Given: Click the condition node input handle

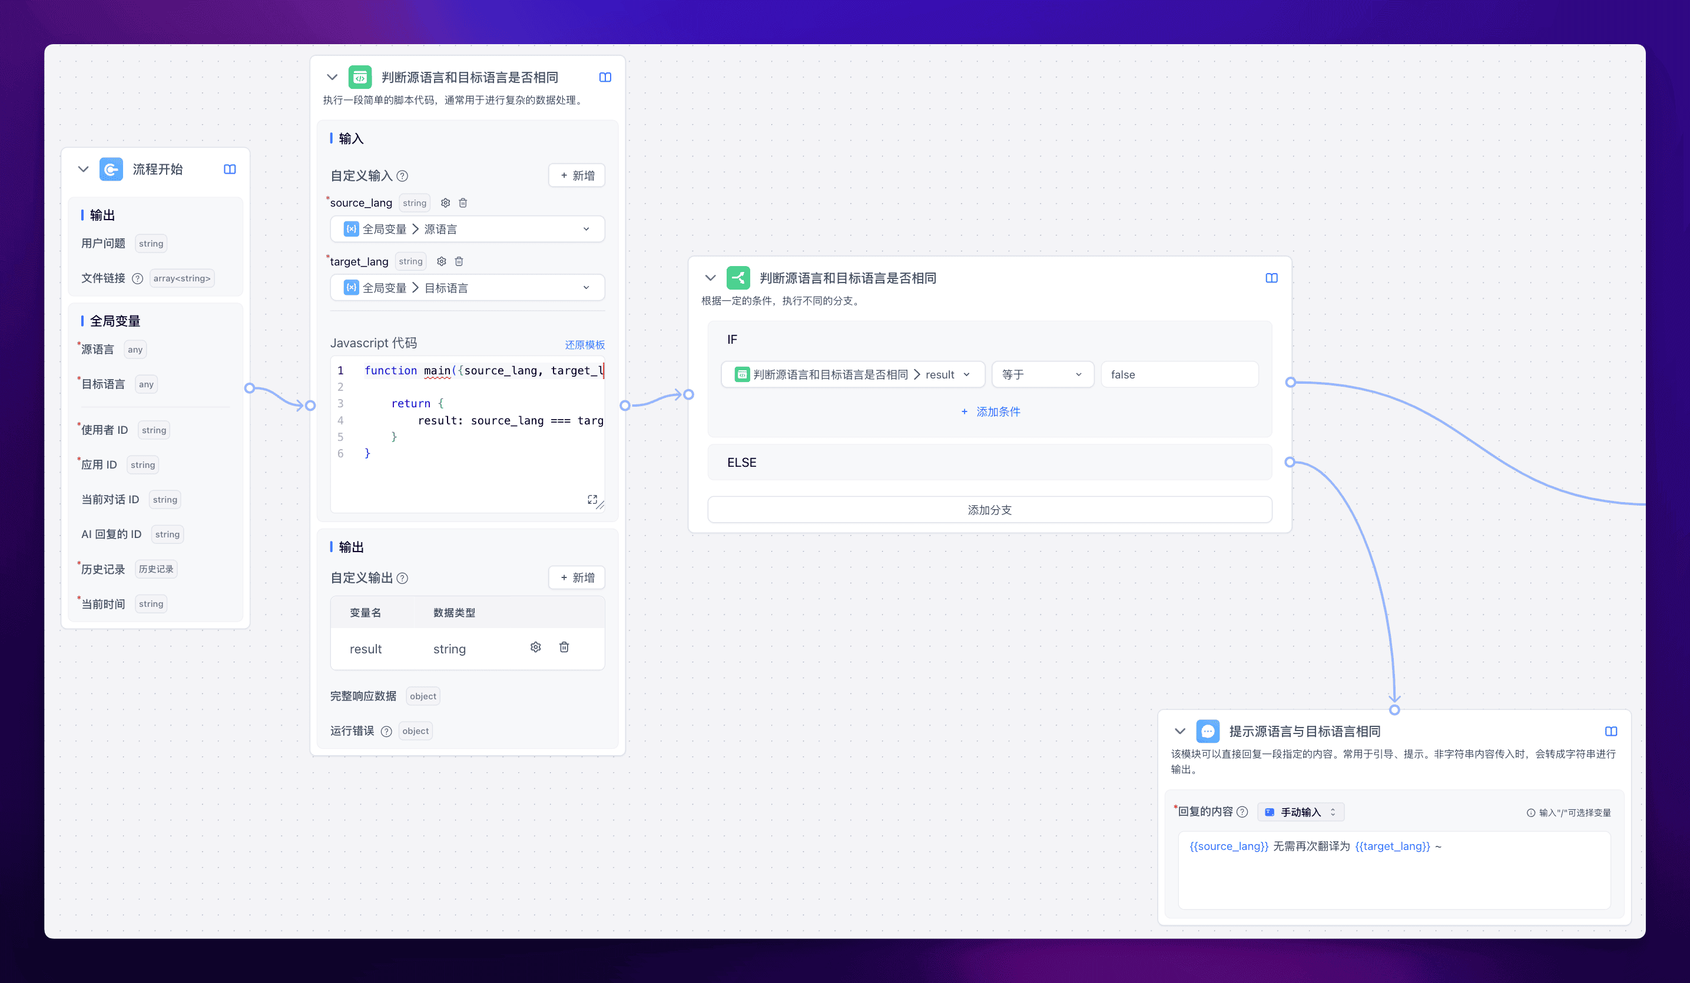Looking at the screenshot, I should [x=689, y=394].
